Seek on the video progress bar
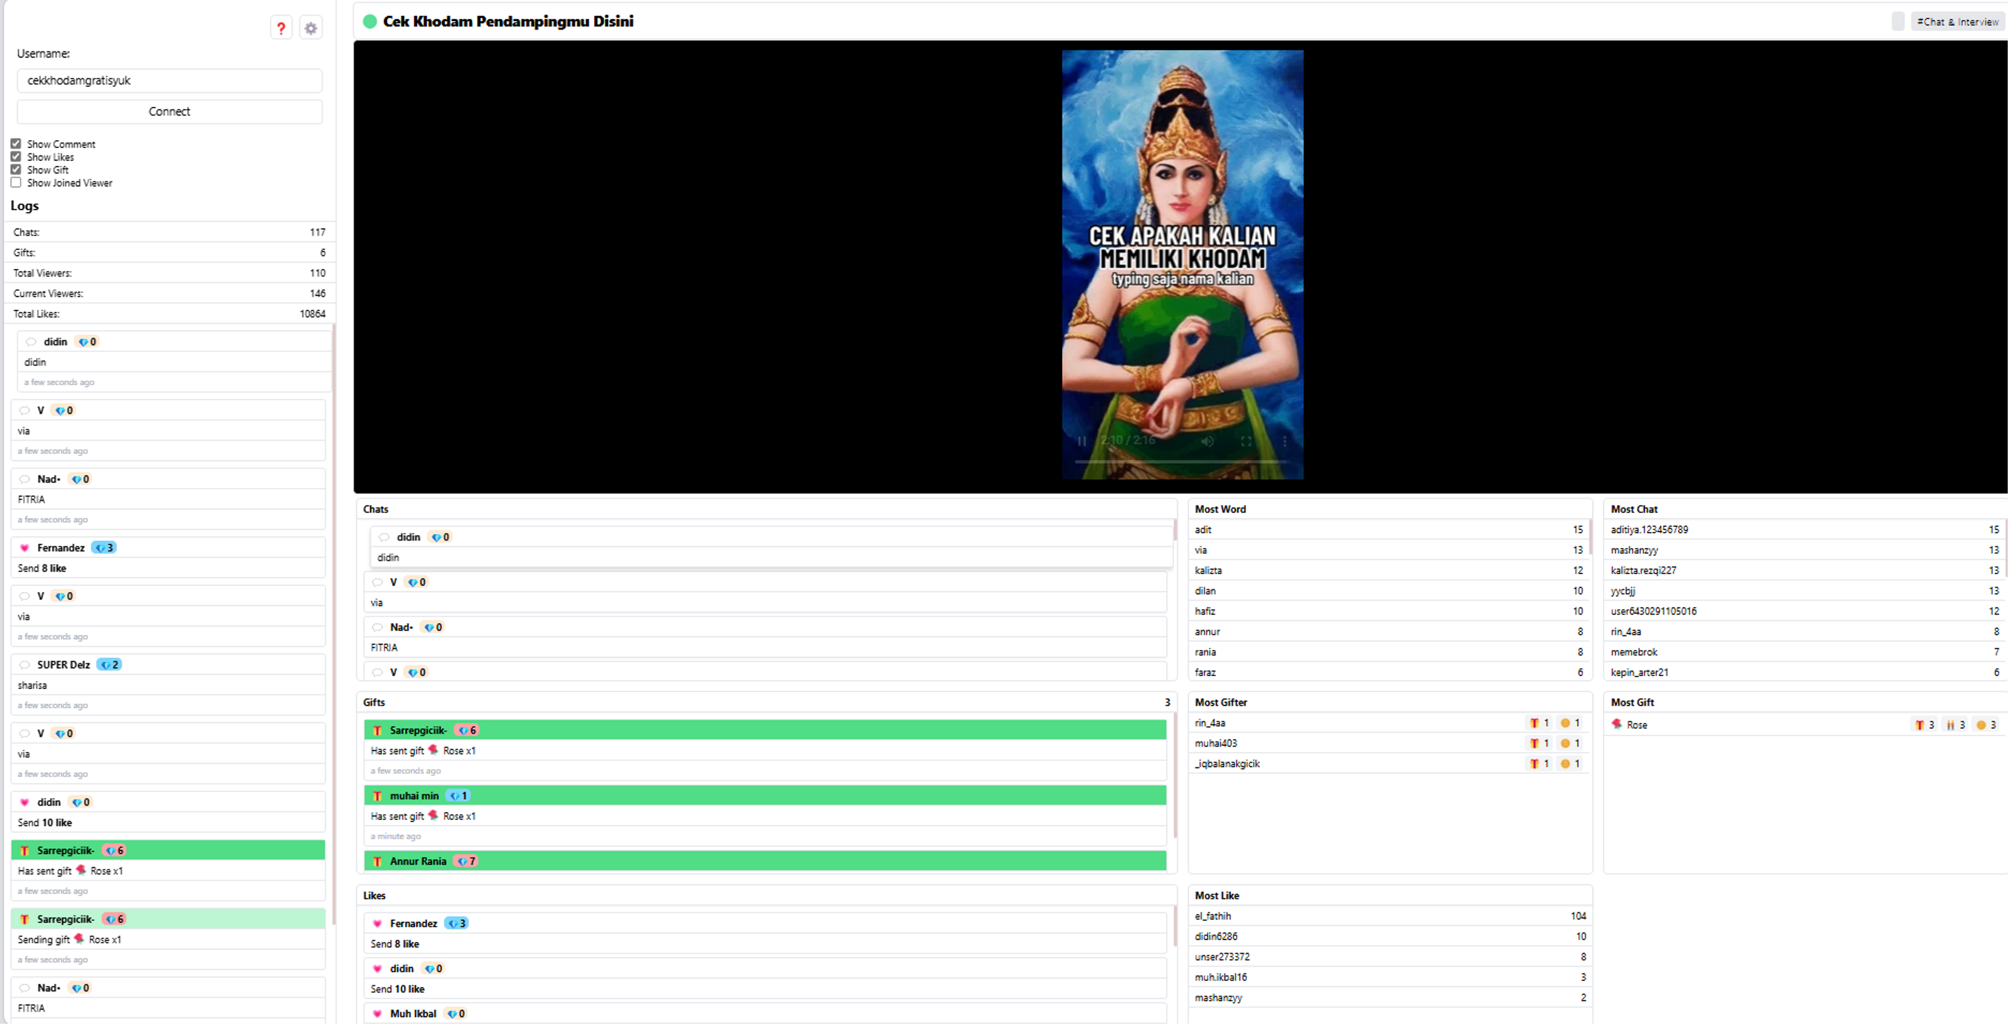This screenshot has height=1024, width=2008. point(1182,462)
